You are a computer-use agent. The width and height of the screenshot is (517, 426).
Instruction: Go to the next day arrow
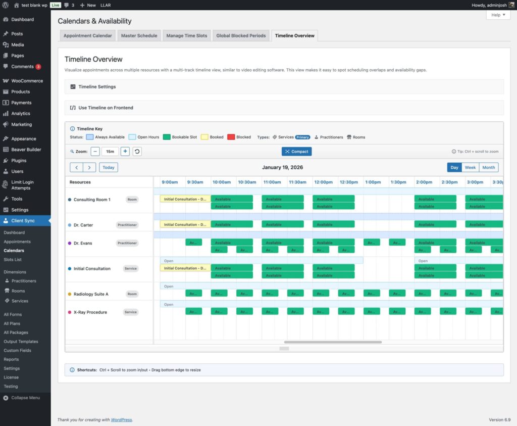[x=89, y=167]
